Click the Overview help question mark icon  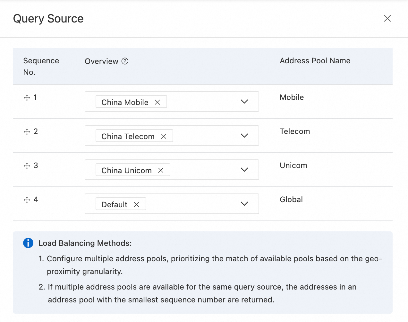coord(125,61)
